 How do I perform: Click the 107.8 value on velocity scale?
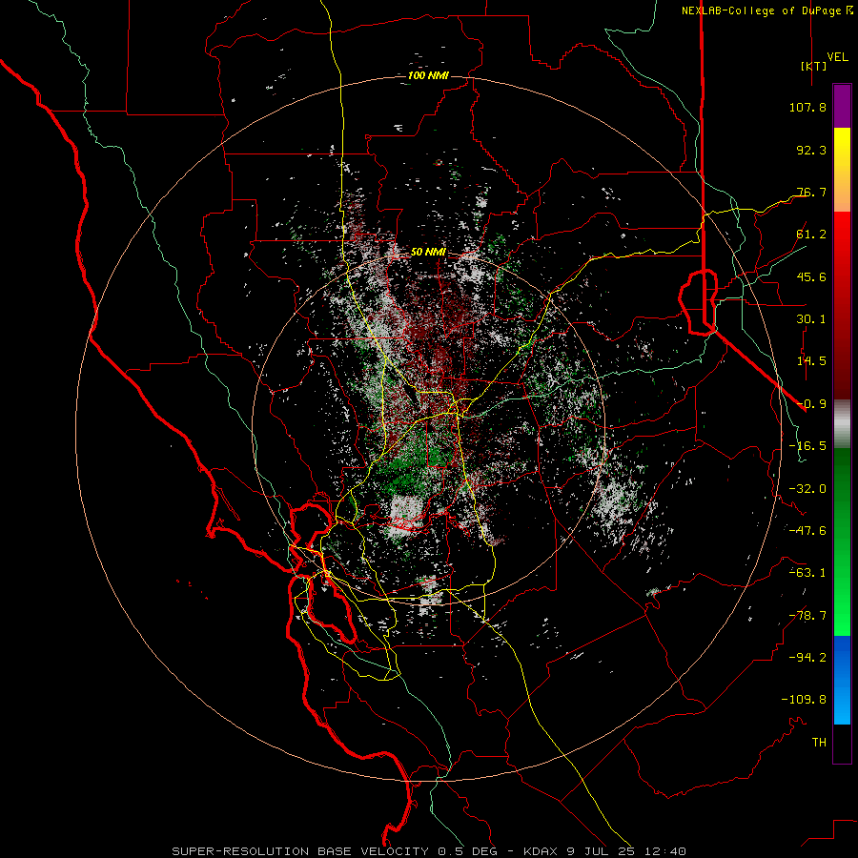[807, 107]
